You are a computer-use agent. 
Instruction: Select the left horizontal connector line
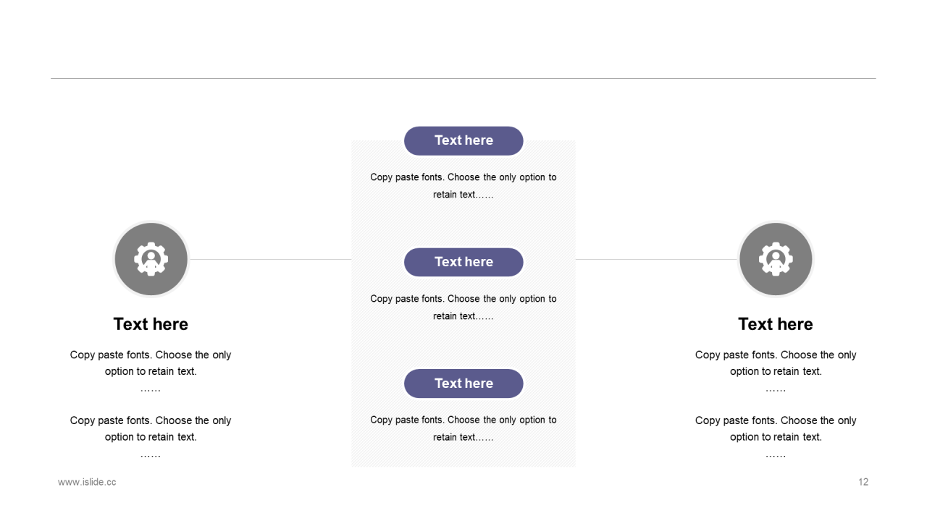pyautogui.click(x=271, y=259)
